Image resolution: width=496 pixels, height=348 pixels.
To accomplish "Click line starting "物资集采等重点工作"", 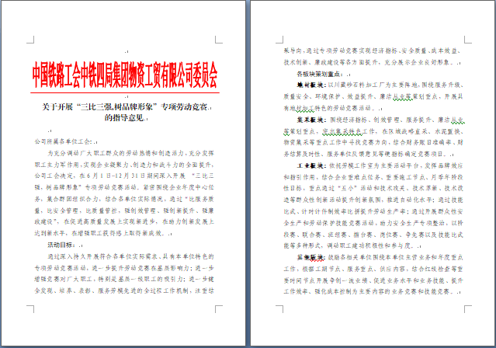I will 373,142.
